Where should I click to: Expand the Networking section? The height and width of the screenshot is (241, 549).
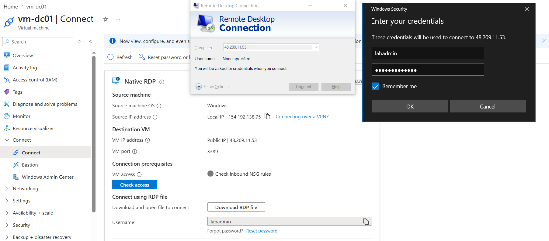coord(7,188)
